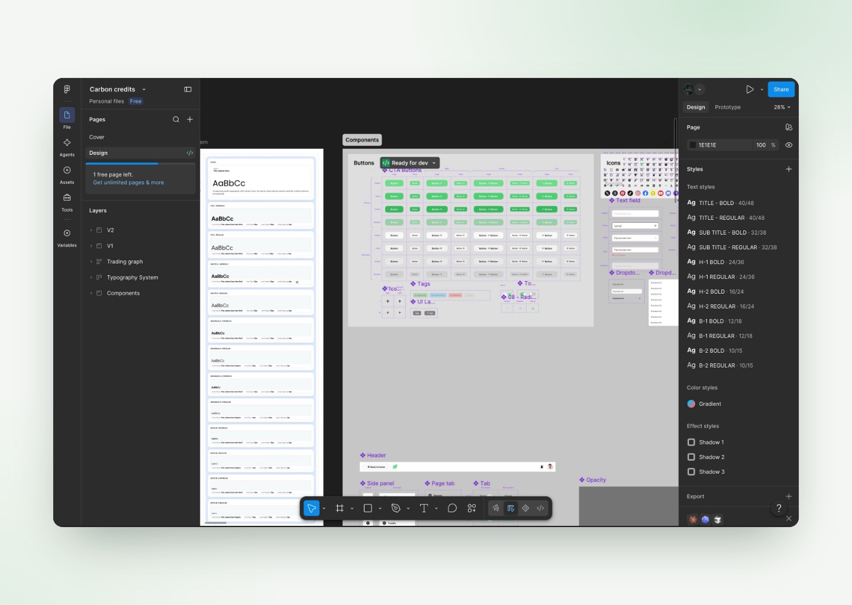This screenshot has height=605, width=852.
Task: Switch to the Prototype tab
Action: click(x=728, y=108)
